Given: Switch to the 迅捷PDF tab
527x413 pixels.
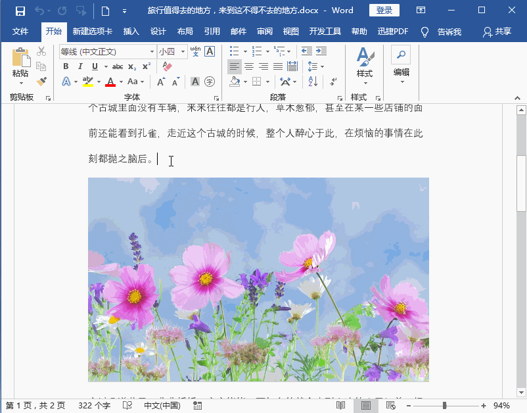Looking at the screenshot, I should (392, 32).
